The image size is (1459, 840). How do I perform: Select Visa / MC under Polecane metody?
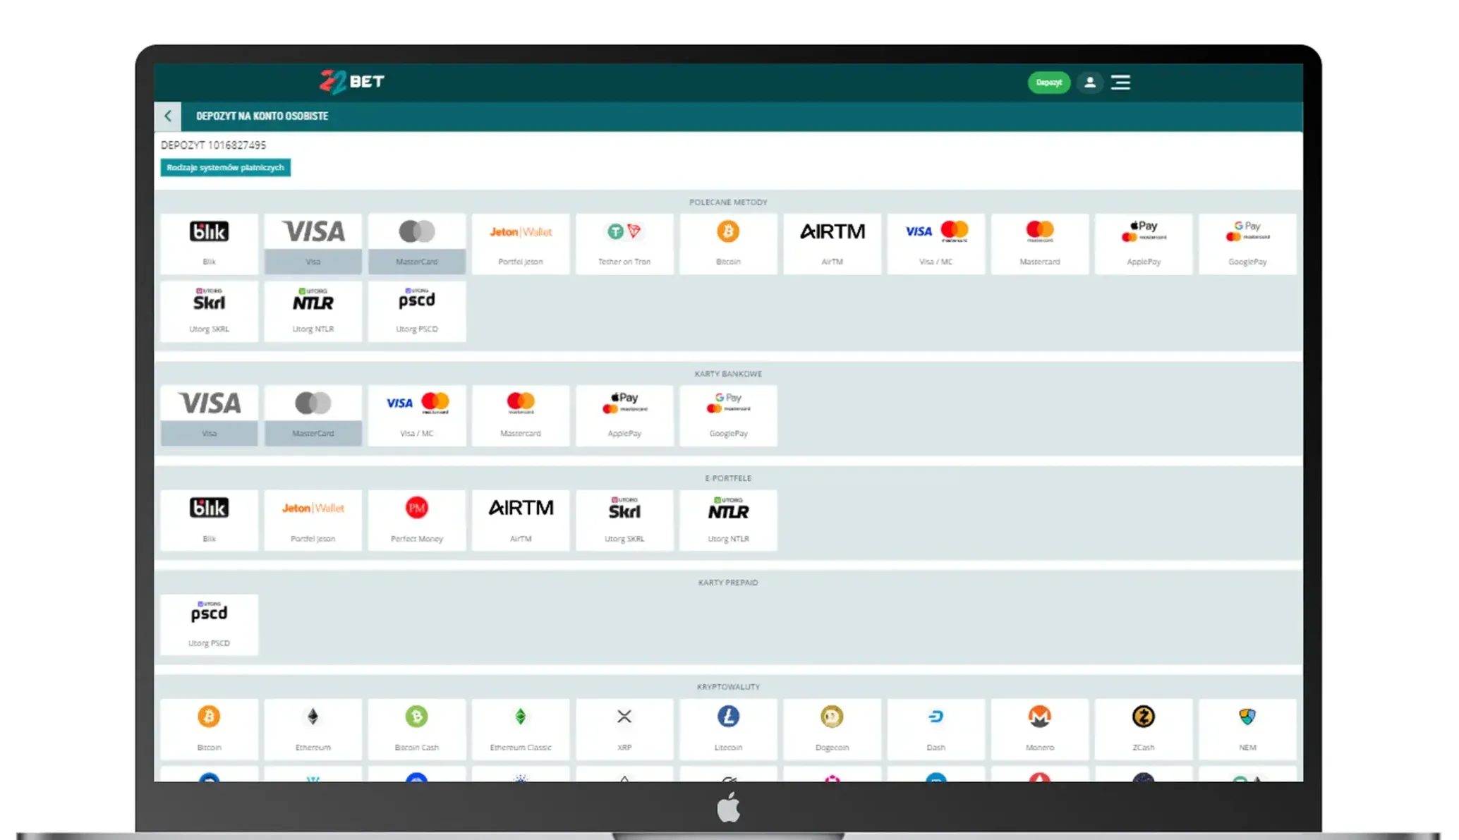936,243
